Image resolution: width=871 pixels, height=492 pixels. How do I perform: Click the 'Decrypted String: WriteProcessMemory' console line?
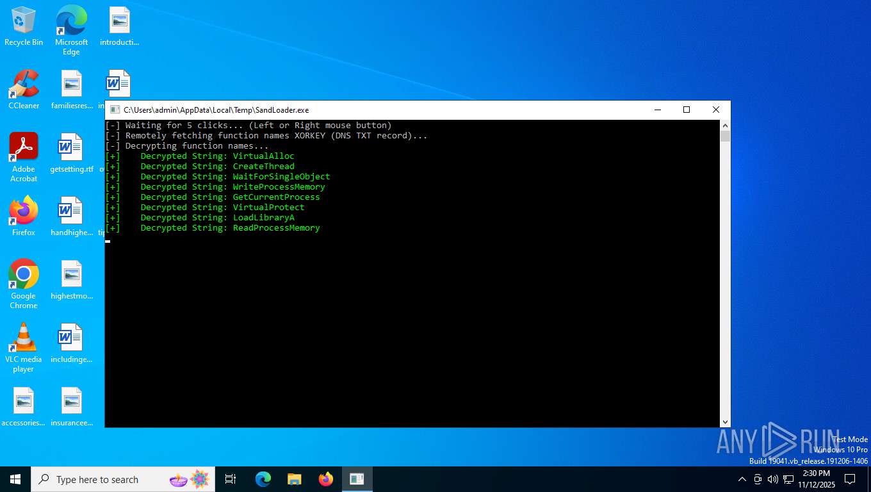point(215,187)
